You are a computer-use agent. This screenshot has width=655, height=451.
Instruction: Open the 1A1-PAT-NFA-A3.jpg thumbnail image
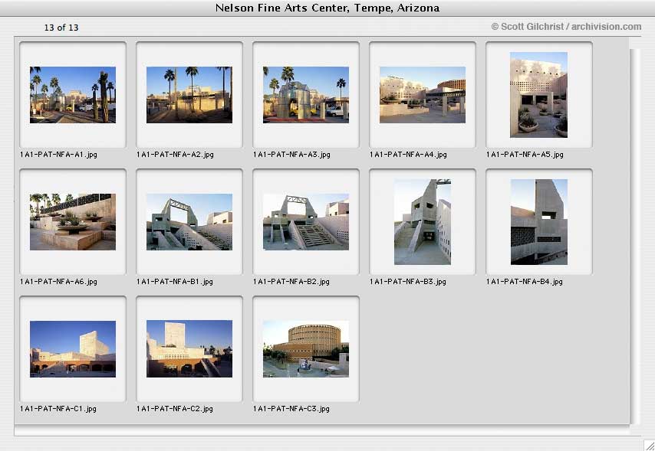306,95
